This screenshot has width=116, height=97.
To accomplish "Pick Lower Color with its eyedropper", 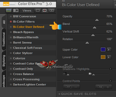I will pyautogui.click(x=109, y=57).
